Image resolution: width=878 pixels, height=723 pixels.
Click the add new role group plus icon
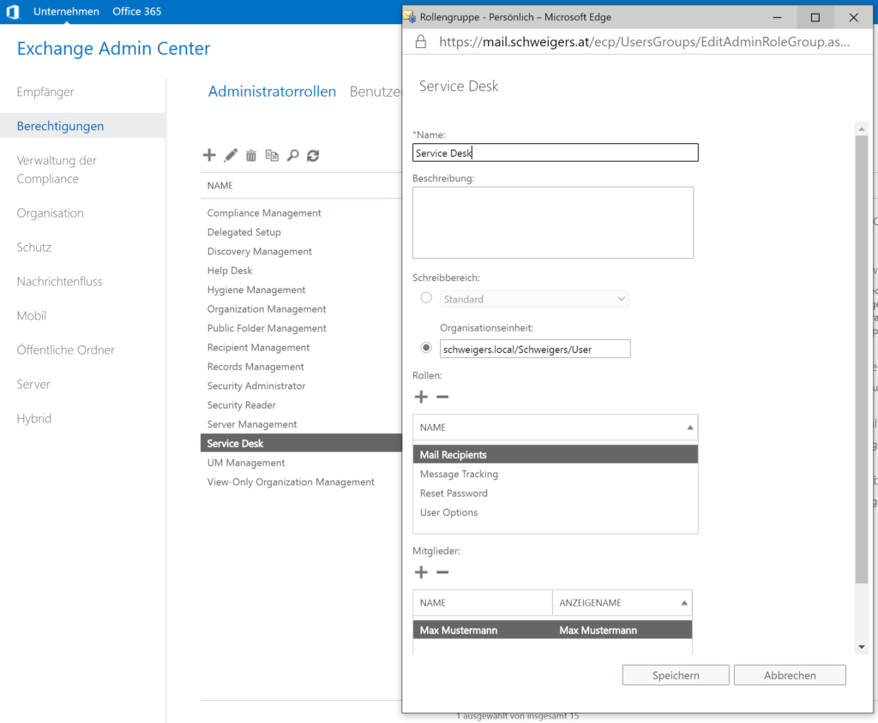209,155
